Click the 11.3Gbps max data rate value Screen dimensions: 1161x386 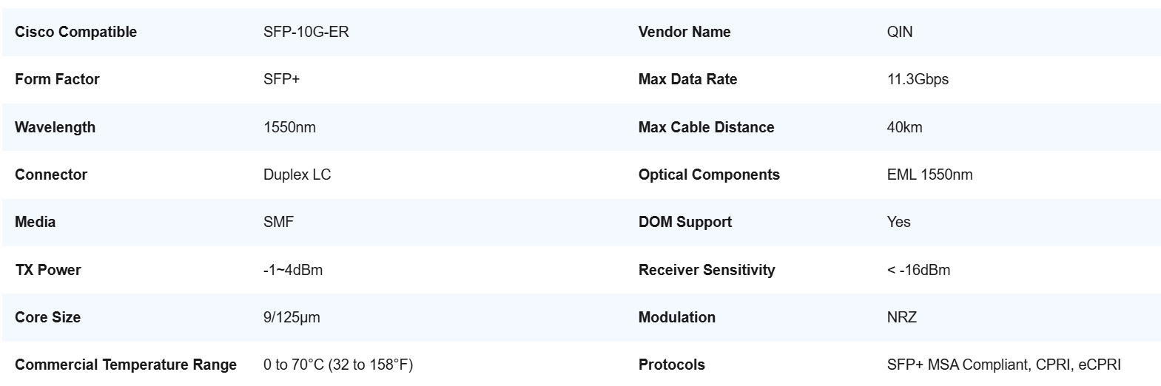tap(917, 79)
